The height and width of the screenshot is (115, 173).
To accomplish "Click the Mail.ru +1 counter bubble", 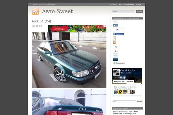I will tap(115, 55).
